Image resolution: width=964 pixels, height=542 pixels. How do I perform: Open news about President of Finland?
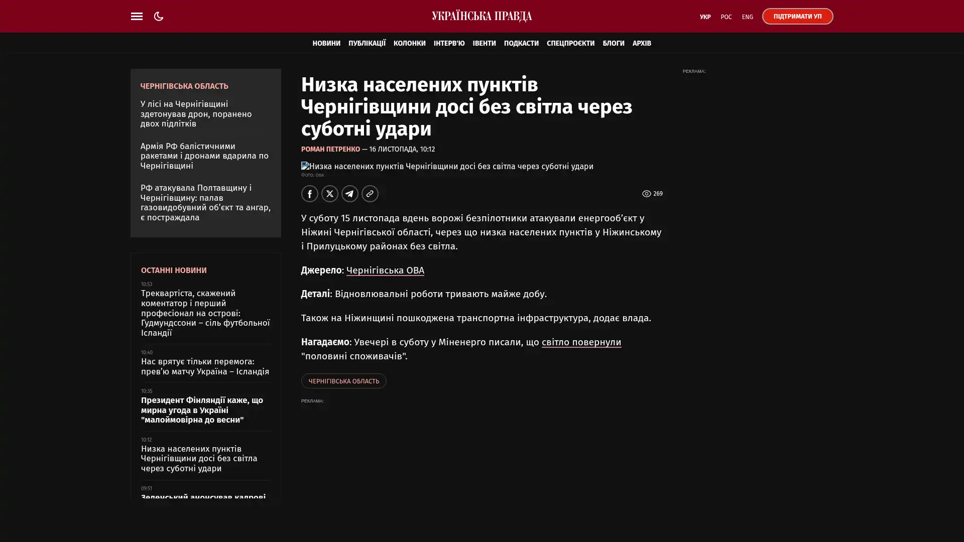click(x=202, y=410)
